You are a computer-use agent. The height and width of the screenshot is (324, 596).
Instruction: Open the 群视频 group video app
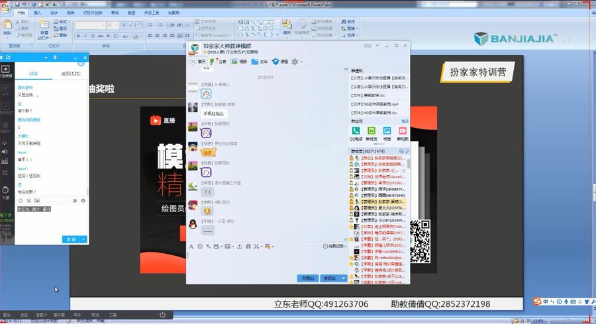pyautogui.click(x=403, y=134)
